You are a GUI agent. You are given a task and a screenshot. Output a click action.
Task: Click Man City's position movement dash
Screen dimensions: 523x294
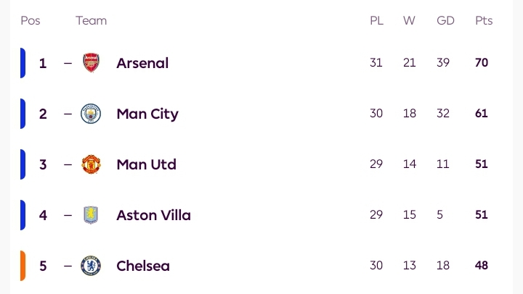click(68, 114)
